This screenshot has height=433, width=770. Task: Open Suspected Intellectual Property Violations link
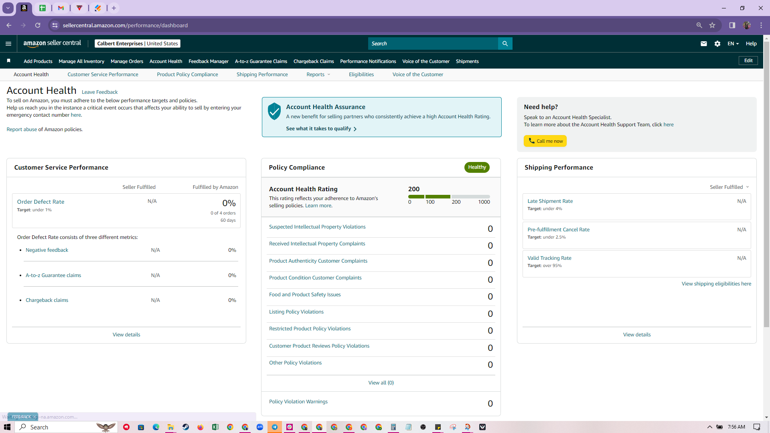317,227
